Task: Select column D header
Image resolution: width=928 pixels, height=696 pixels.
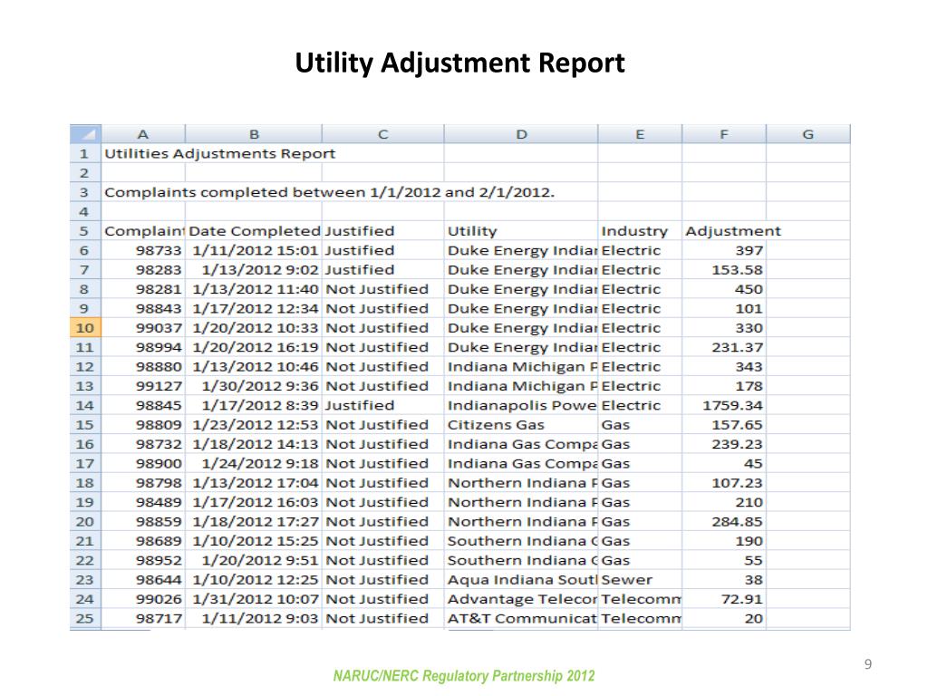Action: point(521,134)
